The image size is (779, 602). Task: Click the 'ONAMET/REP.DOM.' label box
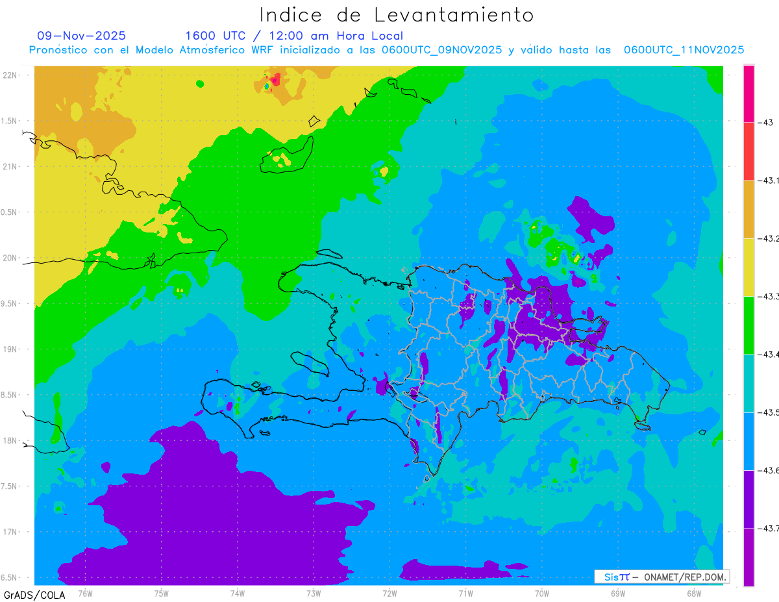click(x=662, y=577)
